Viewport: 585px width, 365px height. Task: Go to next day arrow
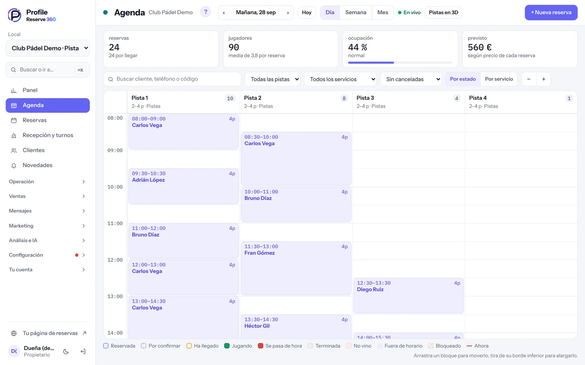click(288, 13)
